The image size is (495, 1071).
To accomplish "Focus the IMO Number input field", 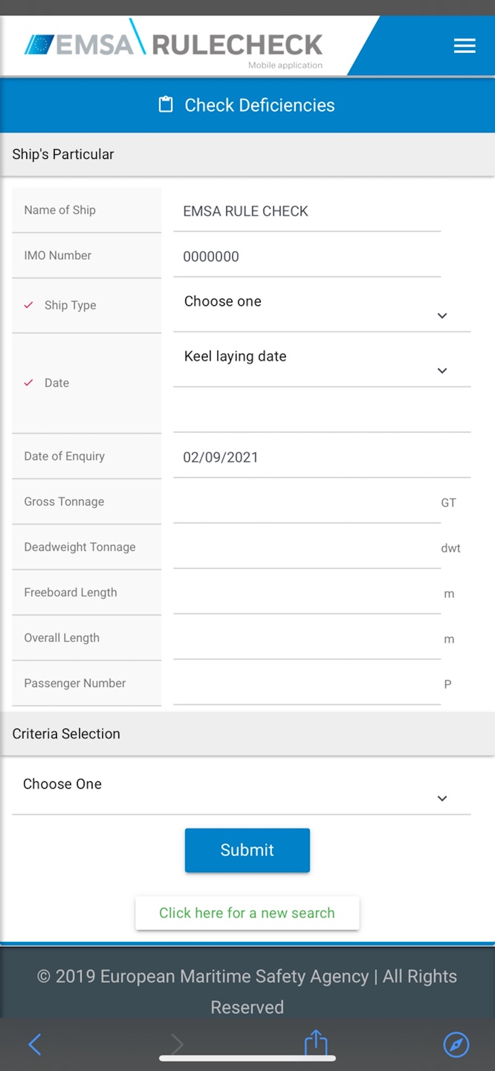I will tap(307, 256).
